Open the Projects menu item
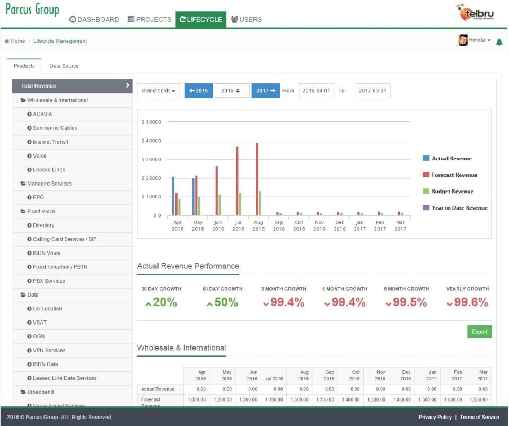This screenshot has width=509, height=426. 150,20
